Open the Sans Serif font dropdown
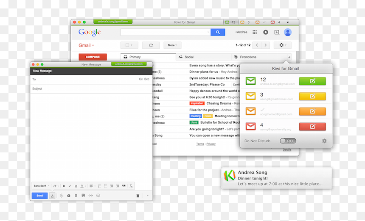This screenshot has width=365, height=221. coord(42,186)
